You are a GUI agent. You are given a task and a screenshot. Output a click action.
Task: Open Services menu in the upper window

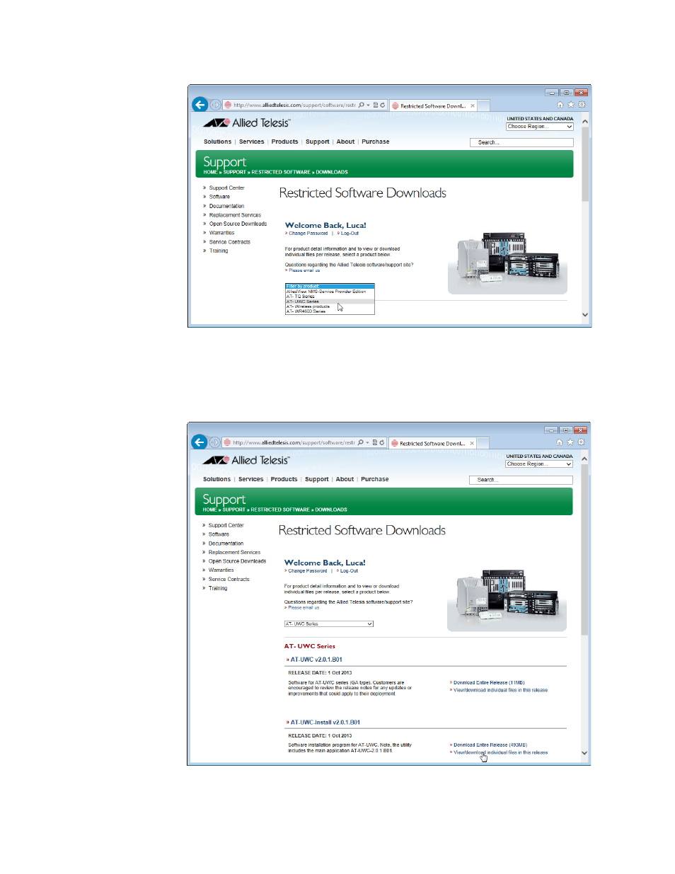pos(251,142)
